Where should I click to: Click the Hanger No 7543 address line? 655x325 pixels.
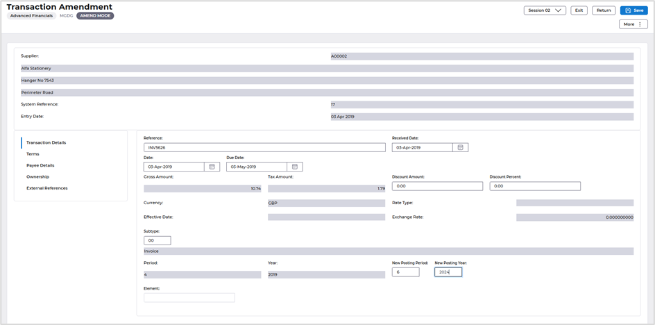(327, 81)
